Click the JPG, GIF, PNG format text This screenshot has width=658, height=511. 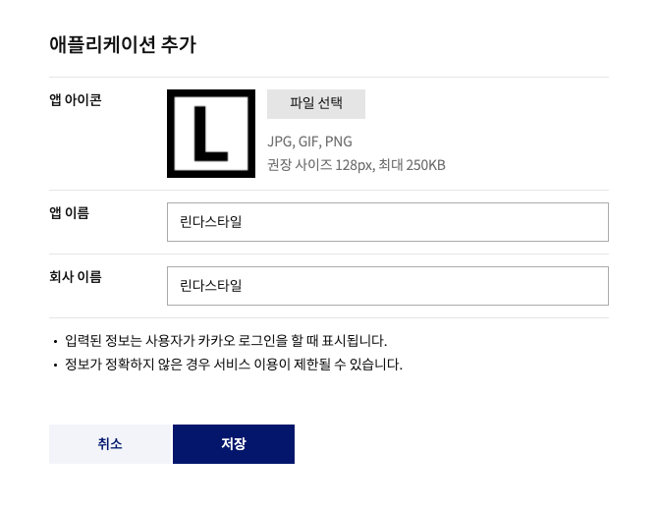coord(309,142)
